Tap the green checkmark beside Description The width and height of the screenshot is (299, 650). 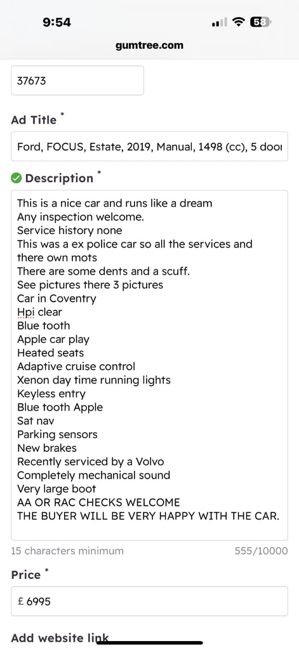tap(17, 178)
